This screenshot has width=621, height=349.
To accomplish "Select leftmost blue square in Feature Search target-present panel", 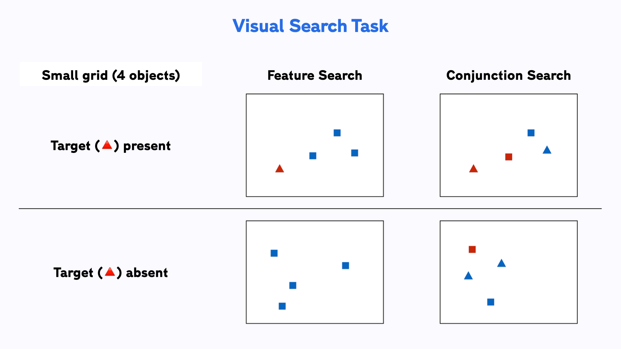I will click(x=313, y=156).
